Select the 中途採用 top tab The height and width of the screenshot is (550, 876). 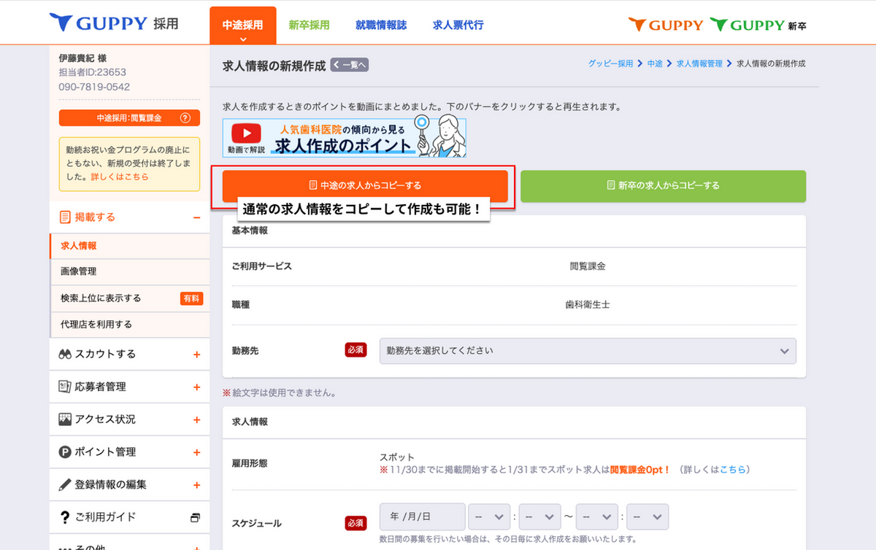pyautogui.click(x=243, y=26)
